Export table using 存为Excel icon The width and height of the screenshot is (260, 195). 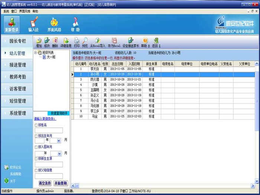click(114, 42)
